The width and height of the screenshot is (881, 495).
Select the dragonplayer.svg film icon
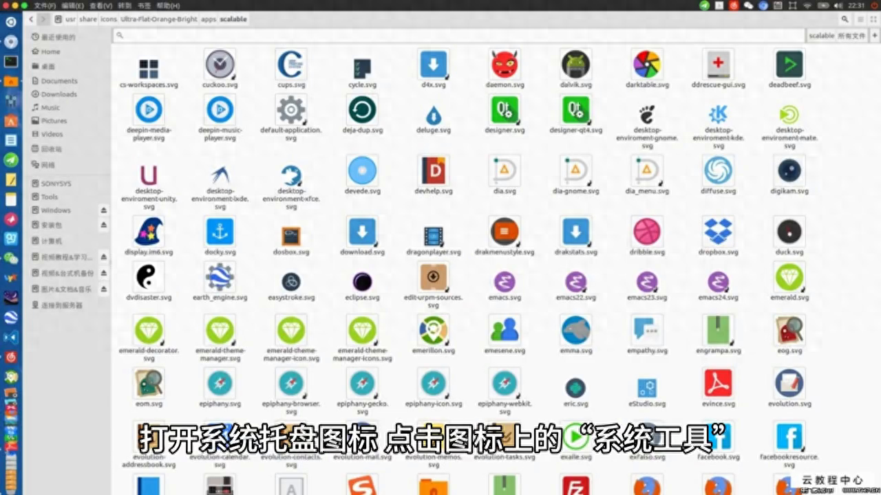coord(434,236)
